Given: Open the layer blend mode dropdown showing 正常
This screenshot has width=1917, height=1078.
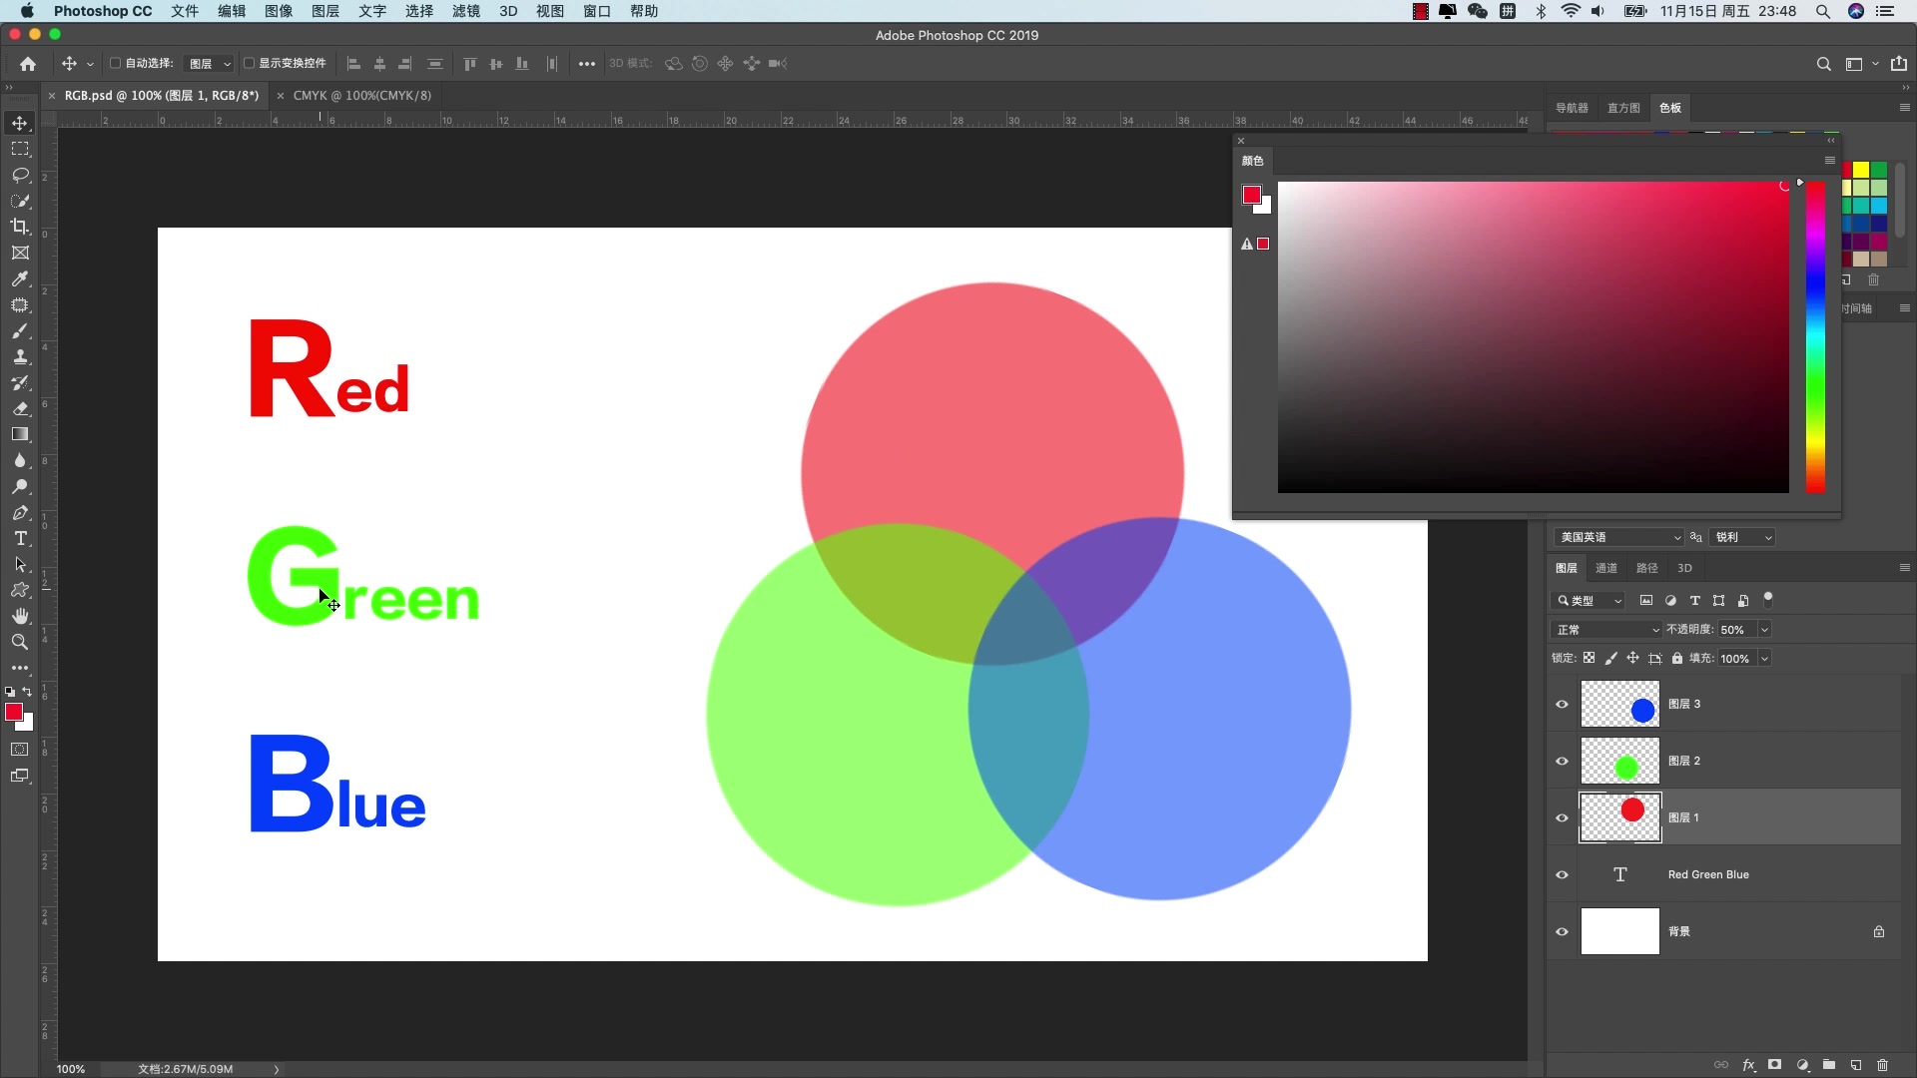Looking at the screenshot, I should 1605,629.
